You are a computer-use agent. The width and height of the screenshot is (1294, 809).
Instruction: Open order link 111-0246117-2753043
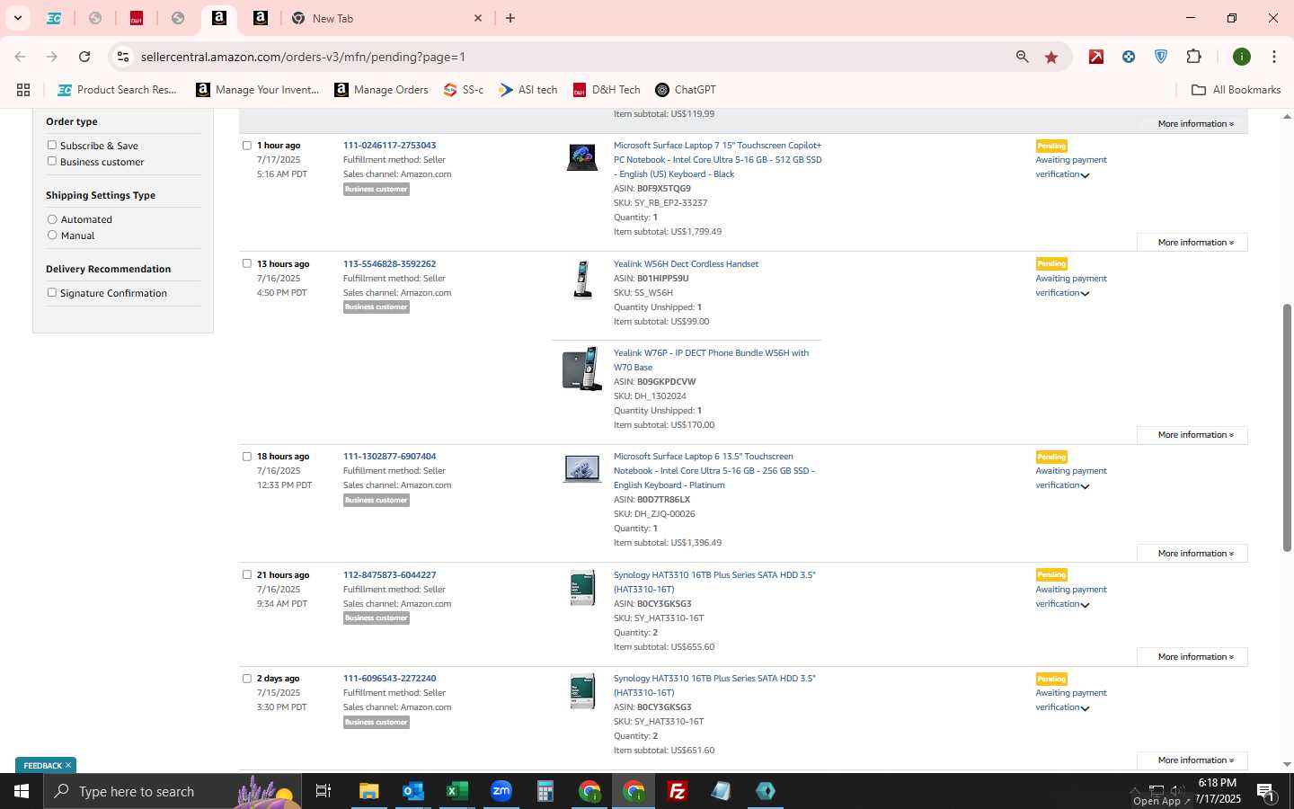point(389,145)
